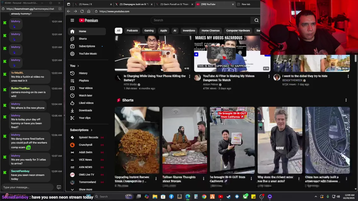Open the Taliban Shares Thoughts short

pos(185,140)
